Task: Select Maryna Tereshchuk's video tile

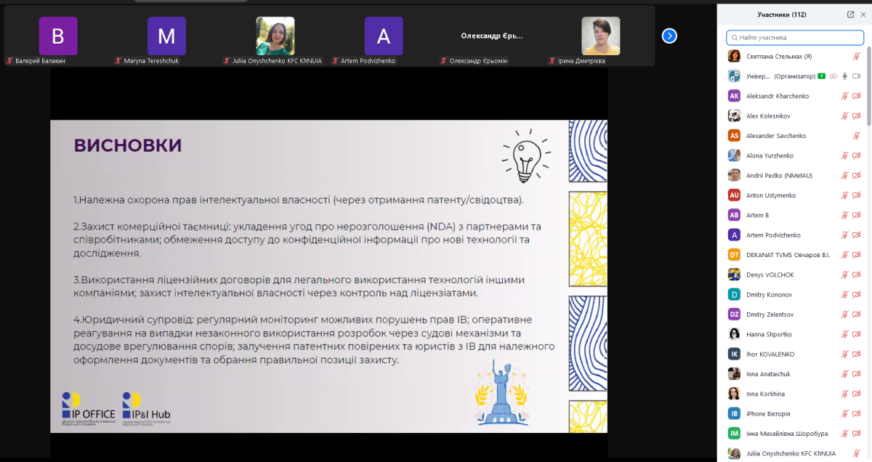Action: (166, 36)
